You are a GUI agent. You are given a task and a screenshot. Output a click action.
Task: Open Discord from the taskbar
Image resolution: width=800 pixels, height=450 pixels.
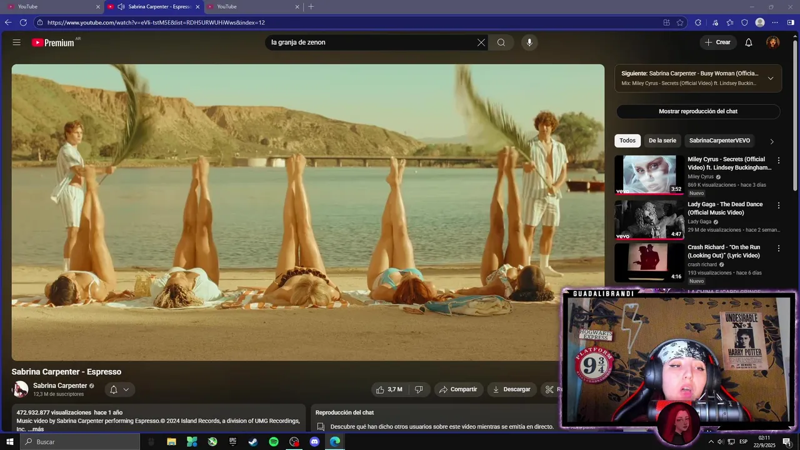(314, 442)
